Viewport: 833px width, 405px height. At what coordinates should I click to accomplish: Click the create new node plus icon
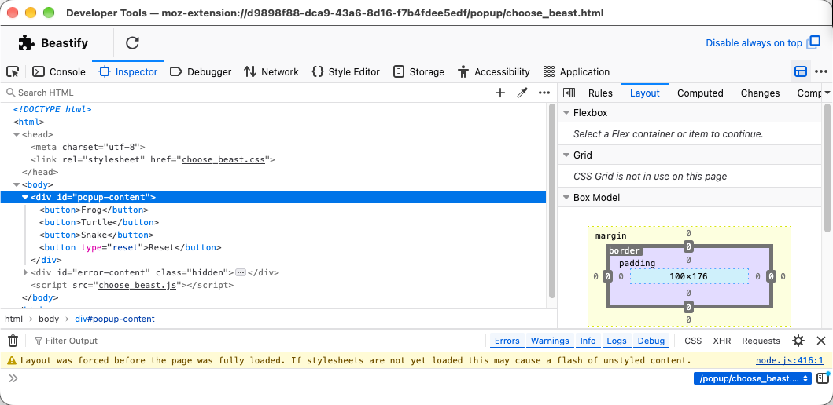[500, 93]
